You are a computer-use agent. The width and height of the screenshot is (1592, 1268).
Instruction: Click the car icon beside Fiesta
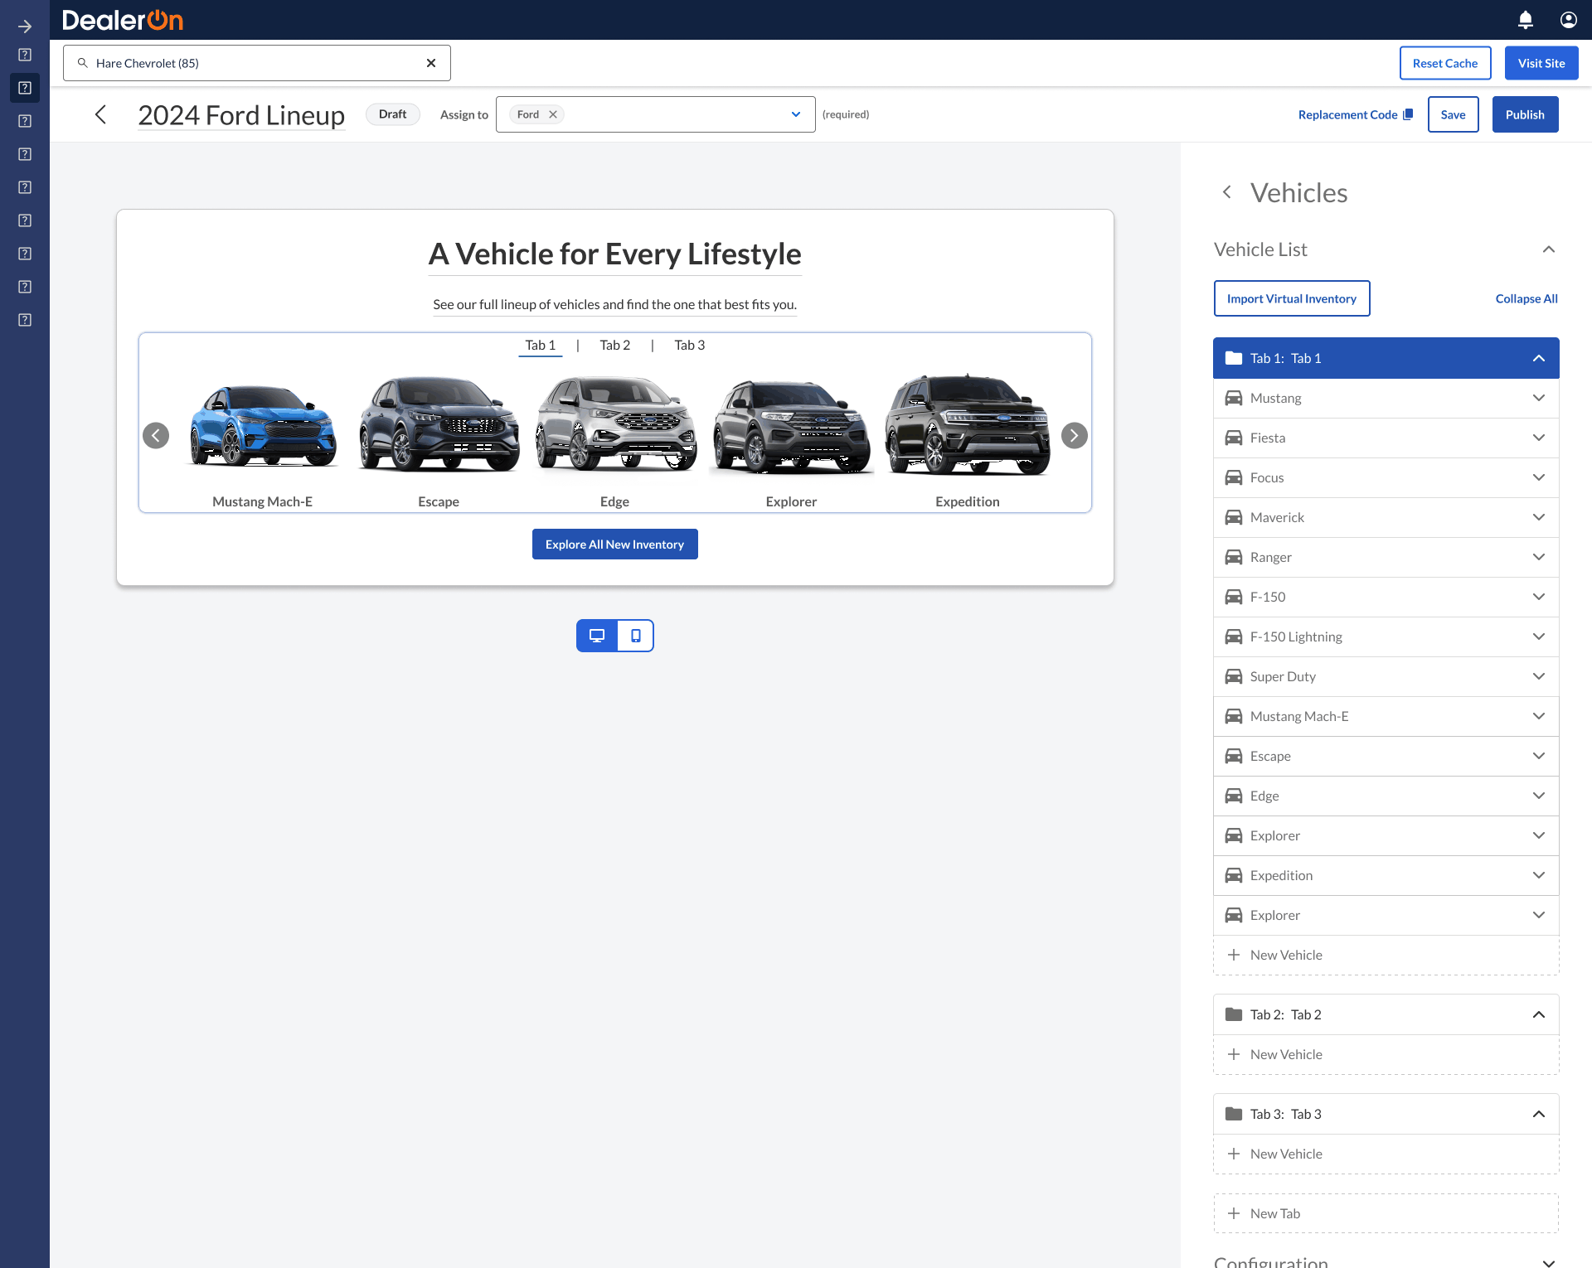point(1234,438)
